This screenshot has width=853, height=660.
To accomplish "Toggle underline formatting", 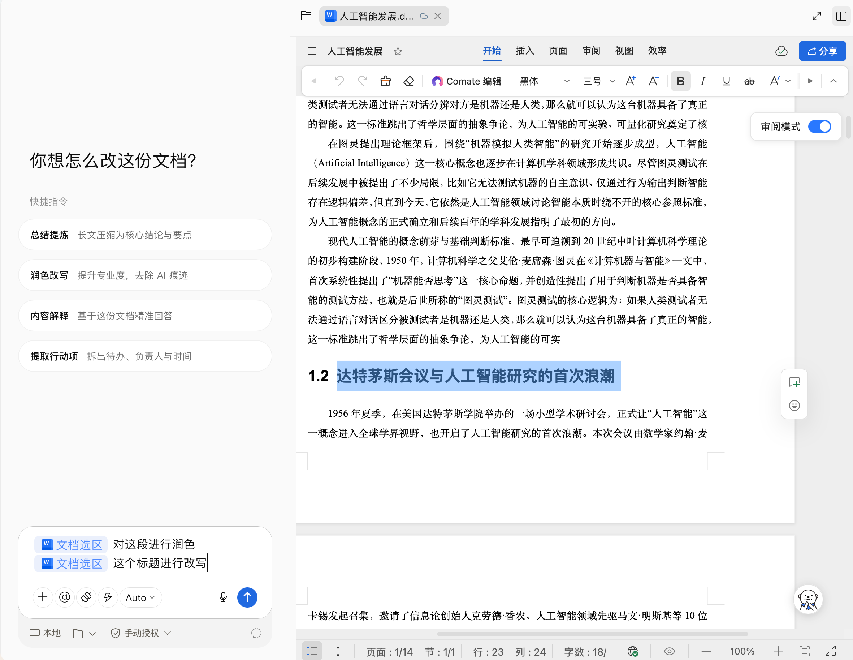I will (x=726, y=81).
